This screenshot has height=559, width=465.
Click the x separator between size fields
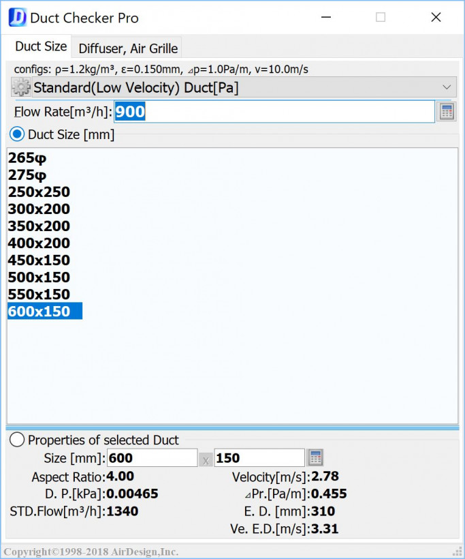206,459
